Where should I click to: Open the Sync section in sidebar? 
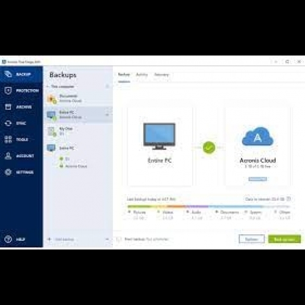click(21, 123)
